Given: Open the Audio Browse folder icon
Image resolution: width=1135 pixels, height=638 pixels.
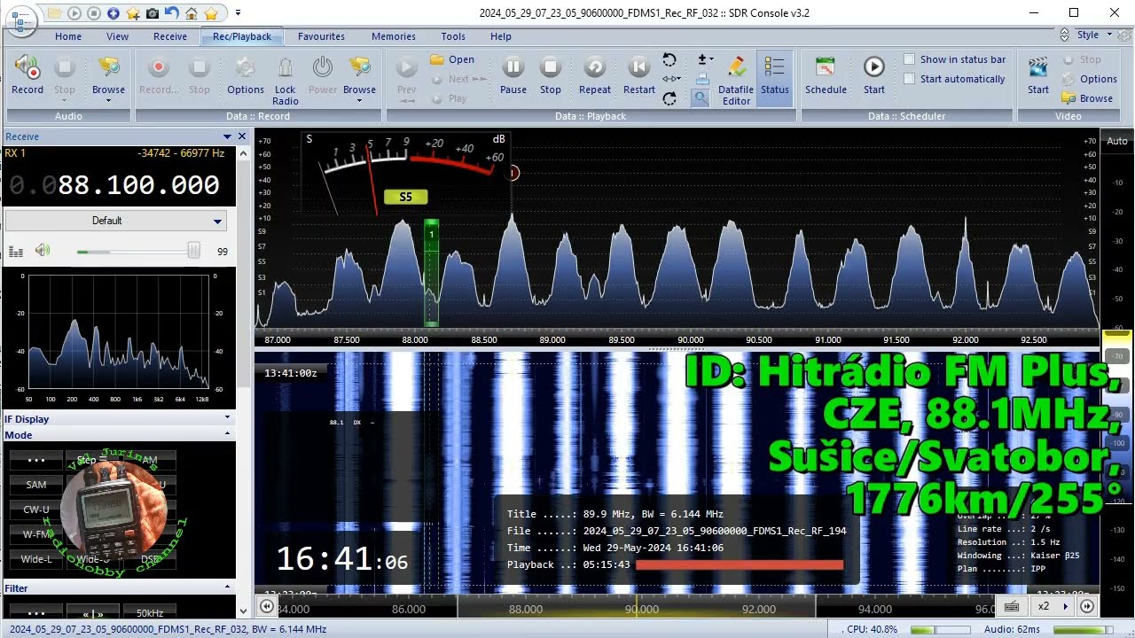Looking at the screenshot, I should pos(108,67).
